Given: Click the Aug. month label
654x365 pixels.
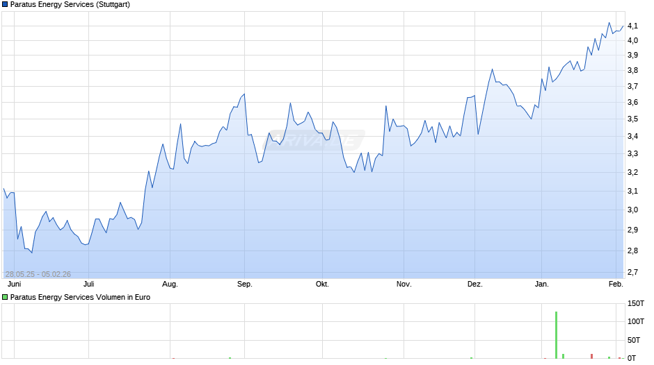Looking at the screenshot, I should tap(170, 285).
